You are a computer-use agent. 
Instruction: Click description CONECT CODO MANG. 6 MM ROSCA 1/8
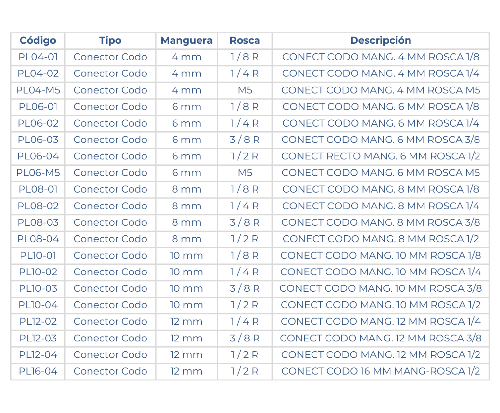(381, 107)
